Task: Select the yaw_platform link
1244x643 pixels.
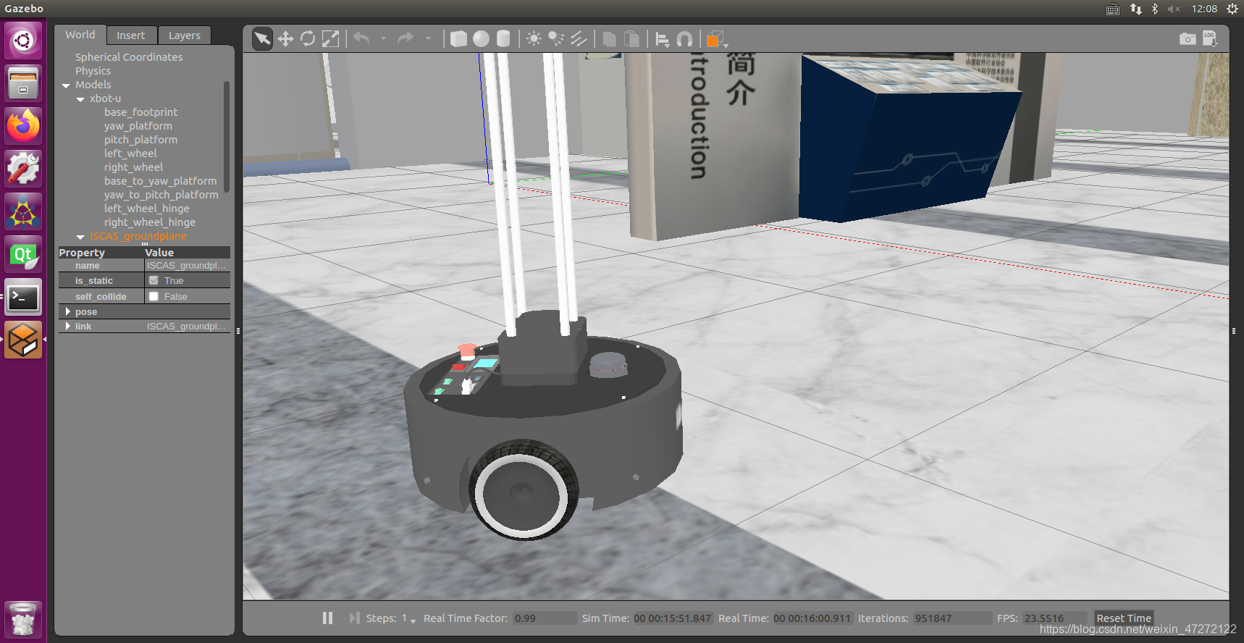Action: [138, 126]
